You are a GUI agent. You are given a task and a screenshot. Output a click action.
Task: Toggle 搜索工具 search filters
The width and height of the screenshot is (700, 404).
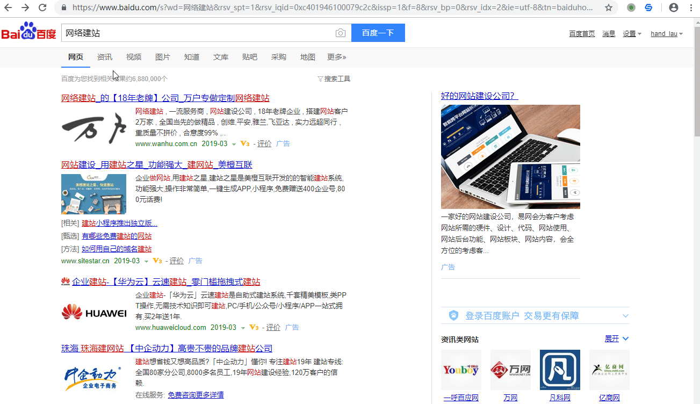tap(334, 78)
